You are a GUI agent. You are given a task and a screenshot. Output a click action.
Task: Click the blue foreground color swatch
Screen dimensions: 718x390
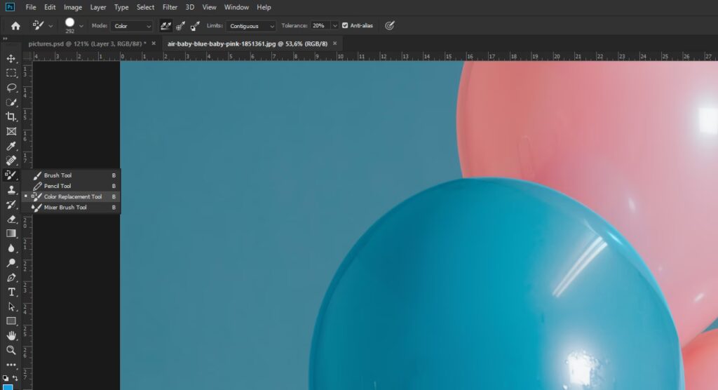pyautogui.click(x=7, y=386)
